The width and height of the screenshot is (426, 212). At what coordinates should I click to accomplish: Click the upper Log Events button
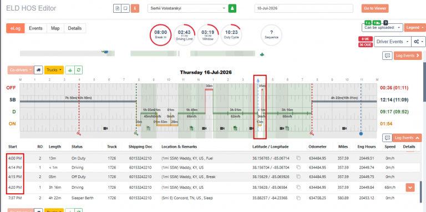tap(408, 55)
